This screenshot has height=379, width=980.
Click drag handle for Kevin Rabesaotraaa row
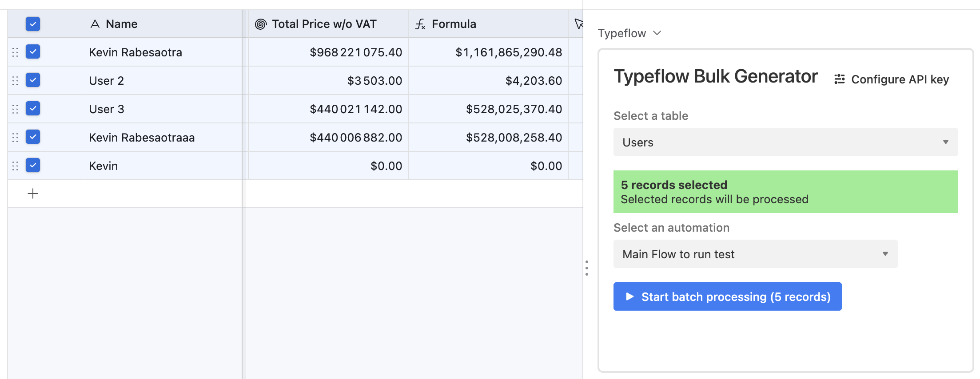tap(15, 138)
